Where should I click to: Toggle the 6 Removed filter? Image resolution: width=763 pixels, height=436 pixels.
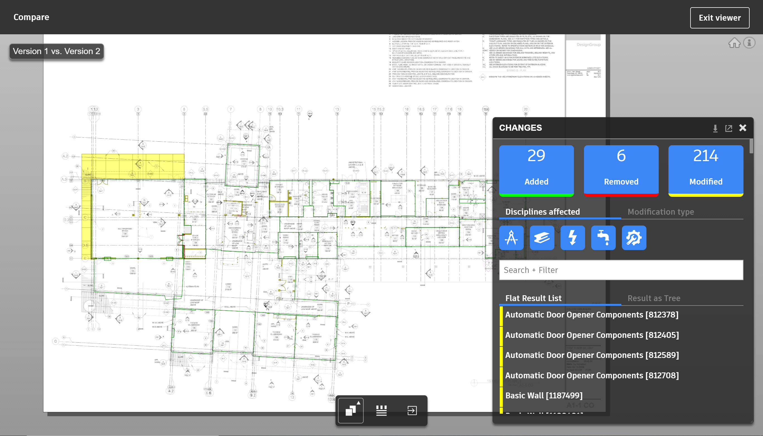coord(621,171)
